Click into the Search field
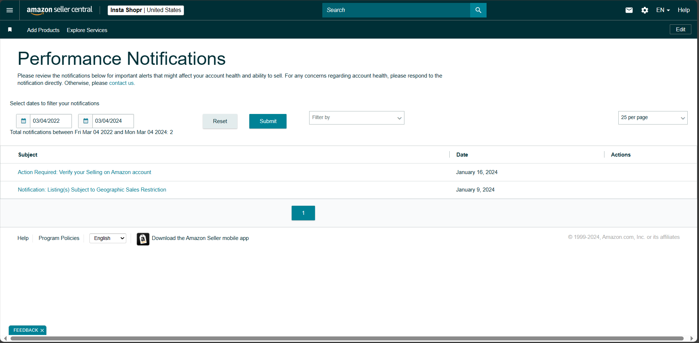Viewport: 699px width, 343px height. tap(396, 10)
